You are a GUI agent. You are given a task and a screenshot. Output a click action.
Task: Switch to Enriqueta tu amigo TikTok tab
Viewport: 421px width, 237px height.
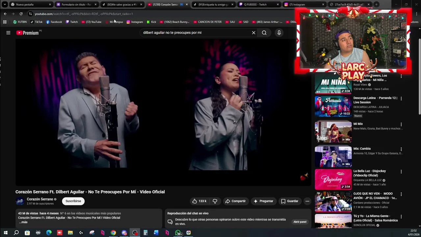(213, 5)
